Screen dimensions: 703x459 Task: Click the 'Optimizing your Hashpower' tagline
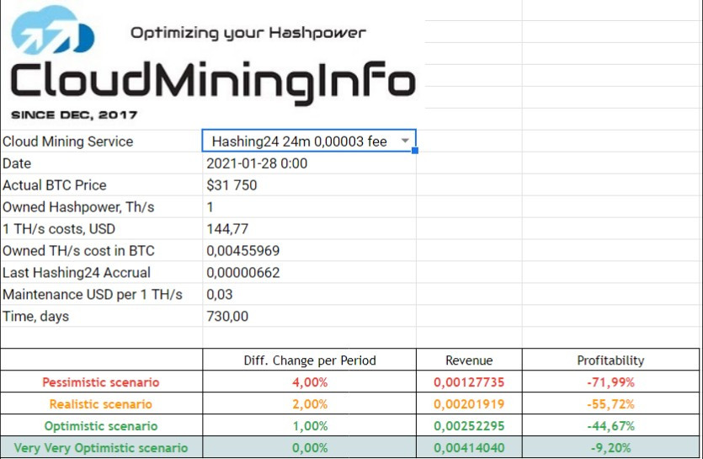point(248,33)
